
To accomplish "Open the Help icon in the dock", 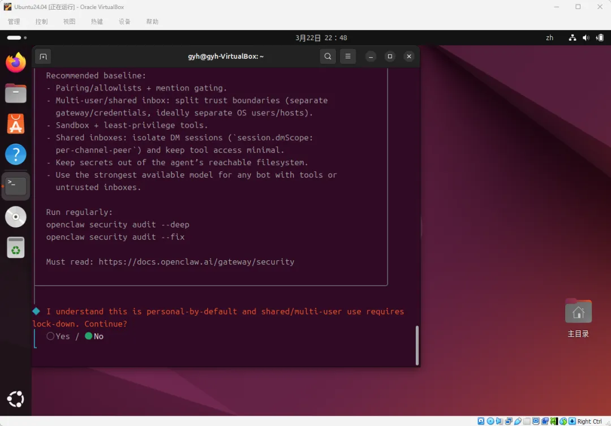I will tap(16, 155).
